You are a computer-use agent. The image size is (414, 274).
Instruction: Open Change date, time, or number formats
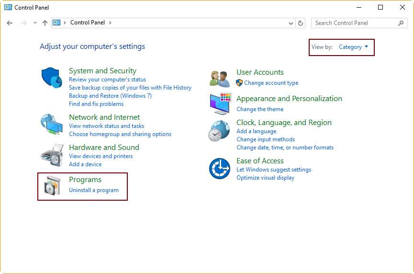pyautogui.click(x=285, y=148)
